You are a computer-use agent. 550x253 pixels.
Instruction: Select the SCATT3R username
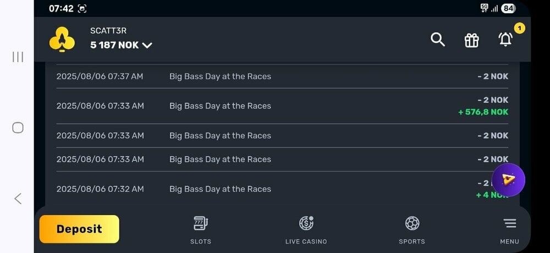click(x=108, y=31)
